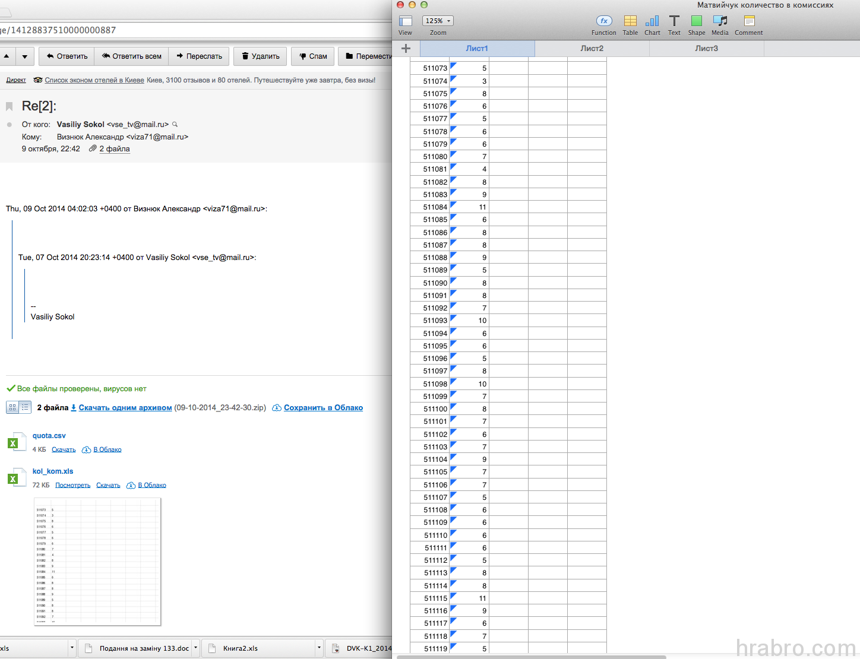Open the View dropdown in Numbers toolbar
The height and width of the screenshot is (659, 860).
pos(406,21)
